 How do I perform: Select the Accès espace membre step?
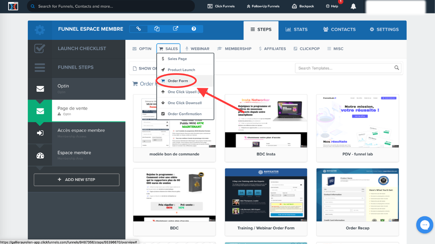pyautogui.click(x=76, y=133)
